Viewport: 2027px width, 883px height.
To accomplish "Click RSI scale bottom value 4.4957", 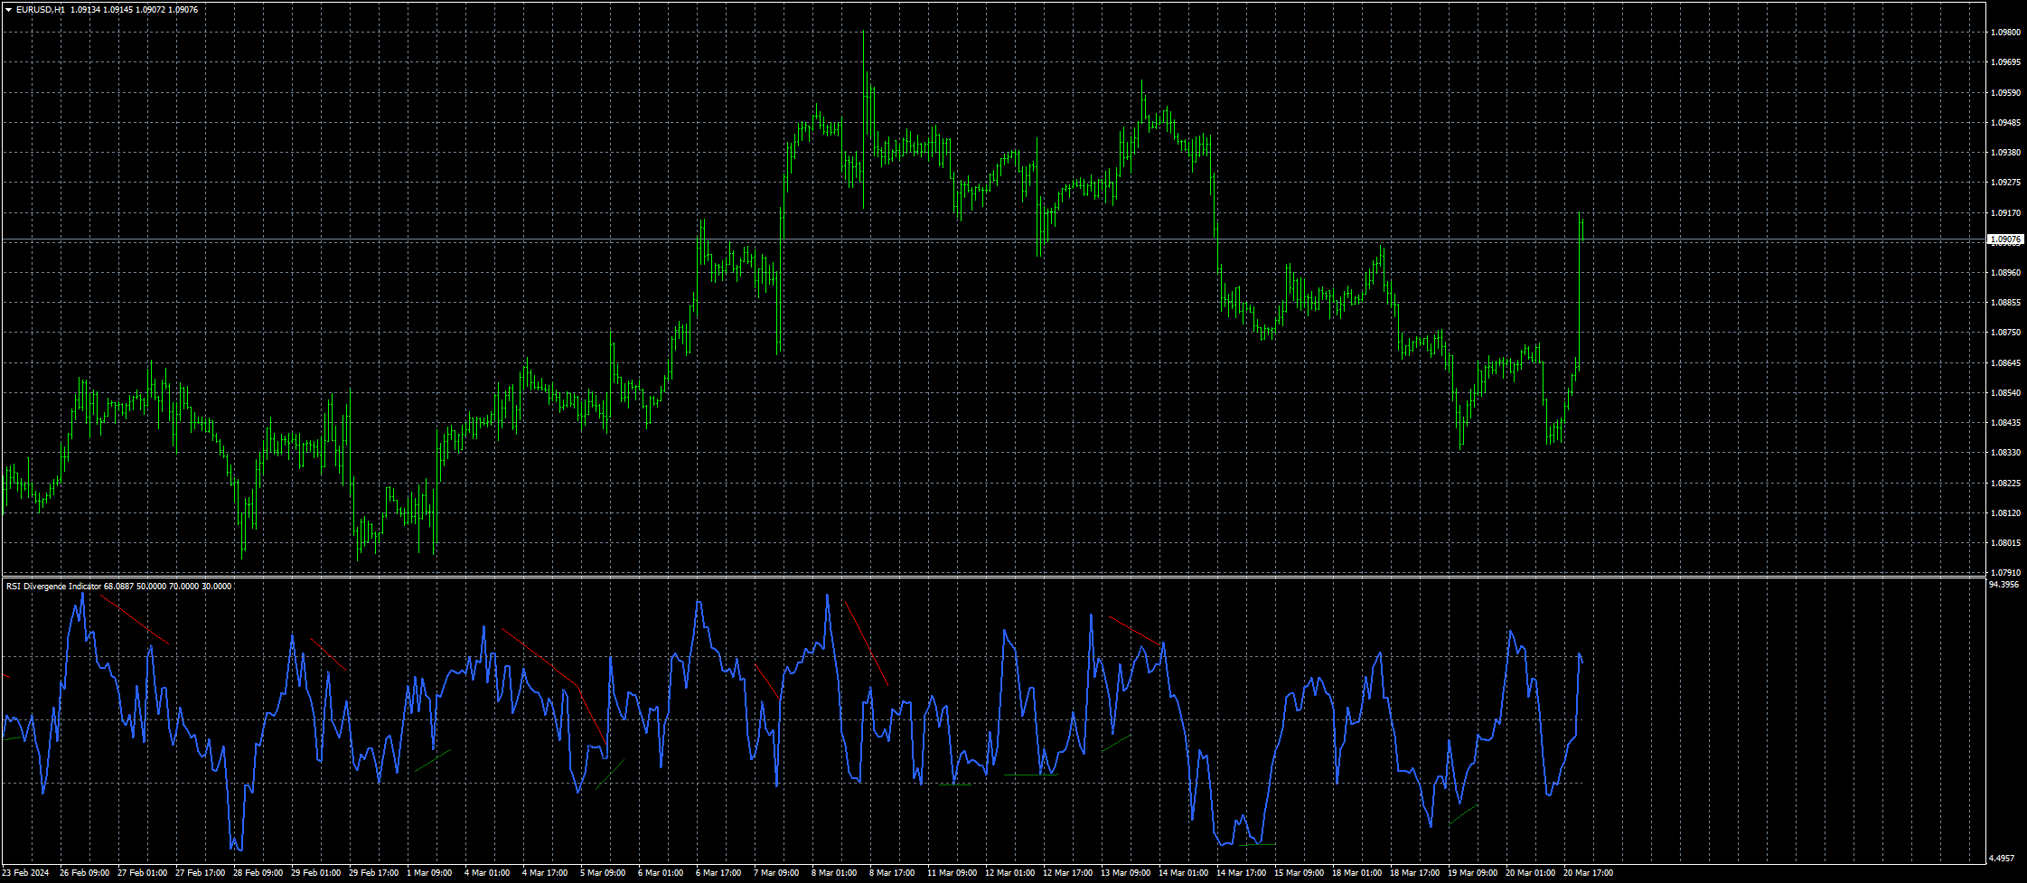I will (2003, 858).
